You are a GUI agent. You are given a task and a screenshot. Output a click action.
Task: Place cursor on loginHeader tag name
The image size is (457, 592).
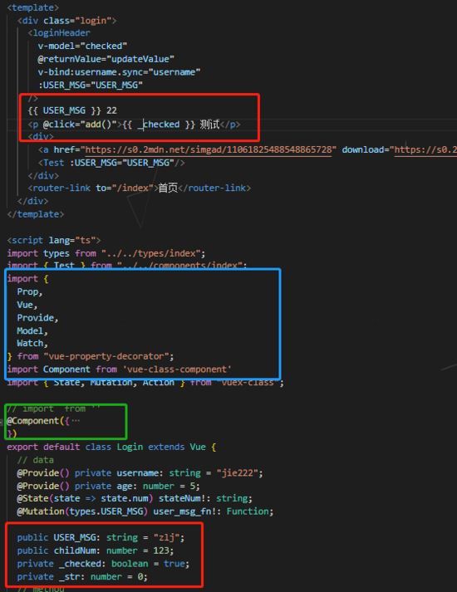61,33
